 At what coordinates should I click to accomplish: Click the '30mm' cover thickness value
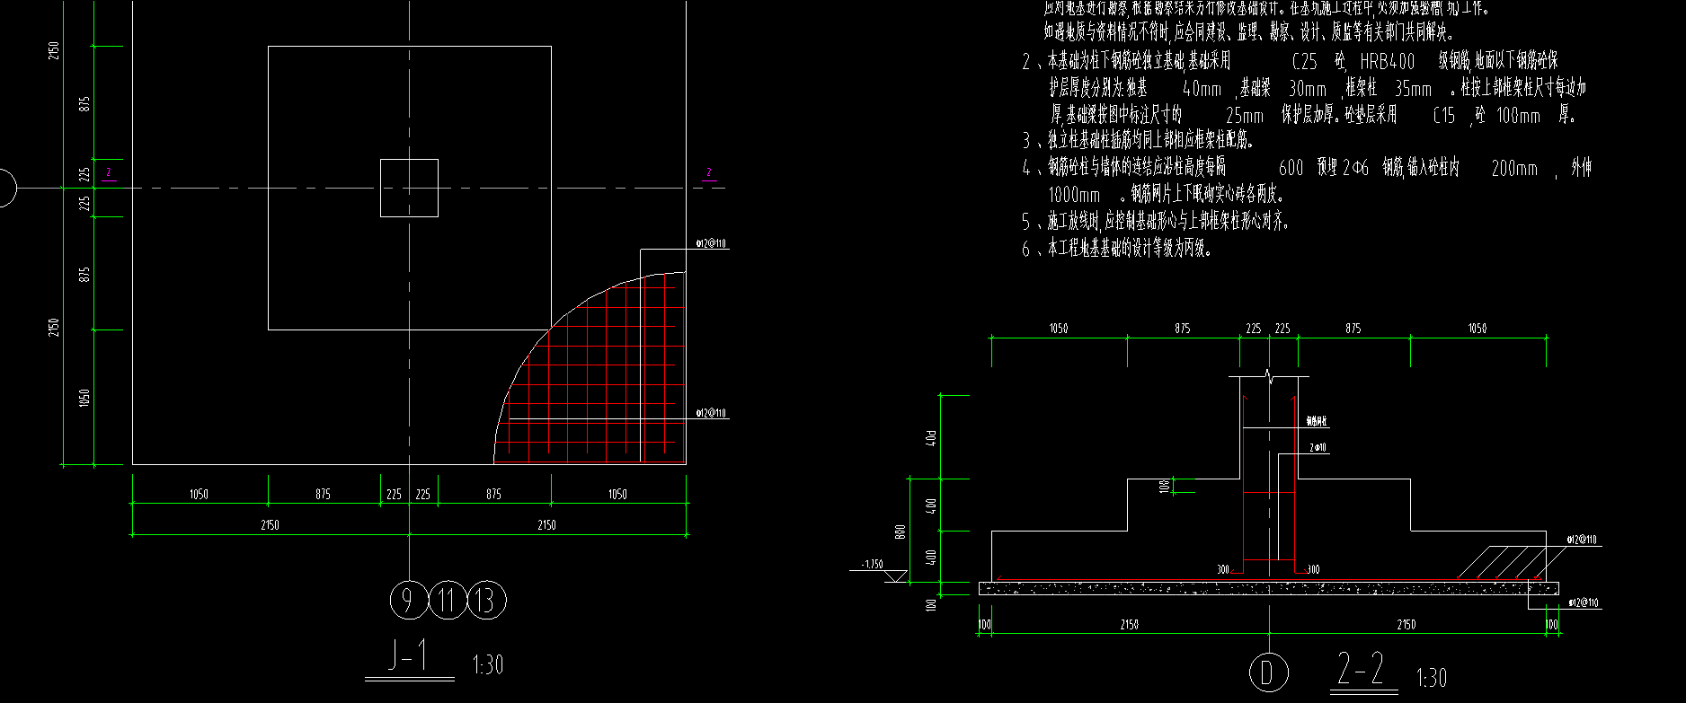tap(1308, 89)
